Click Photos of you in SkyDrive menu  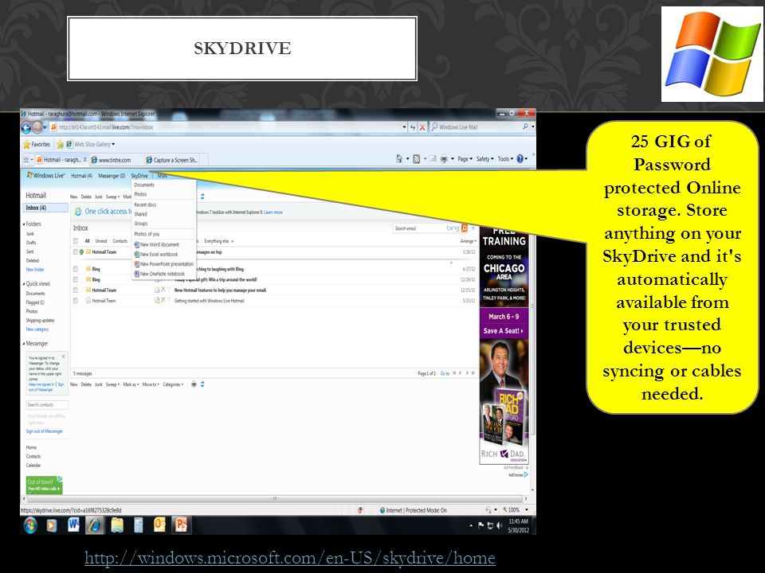[x=147, y=234]
